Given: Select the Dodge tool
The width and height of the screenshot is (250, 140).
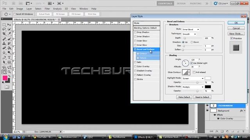Looking at the screenshot, I should [x=9, y=52].
